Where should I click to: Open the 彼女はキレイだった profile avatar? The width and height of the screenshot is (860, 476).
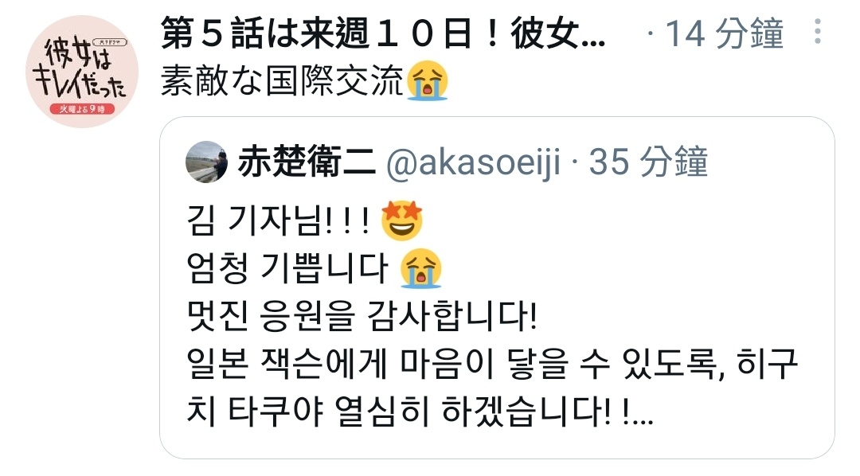pos(82,72)
